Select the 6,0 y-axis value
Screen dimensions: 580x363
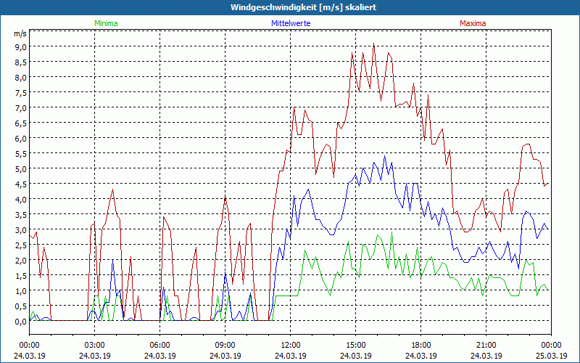coord(20,138)
